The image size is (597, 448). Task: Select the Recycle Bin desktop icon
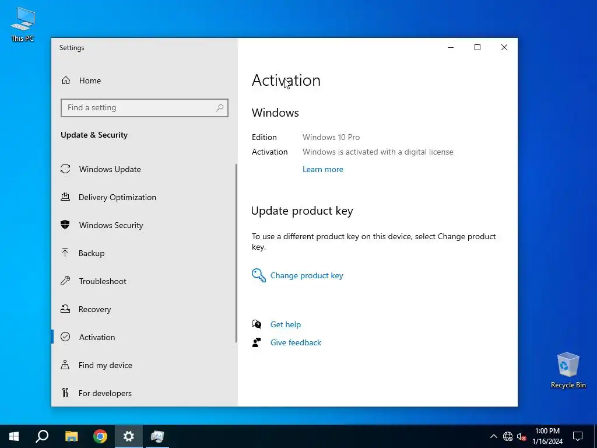[x=568, y=370]
